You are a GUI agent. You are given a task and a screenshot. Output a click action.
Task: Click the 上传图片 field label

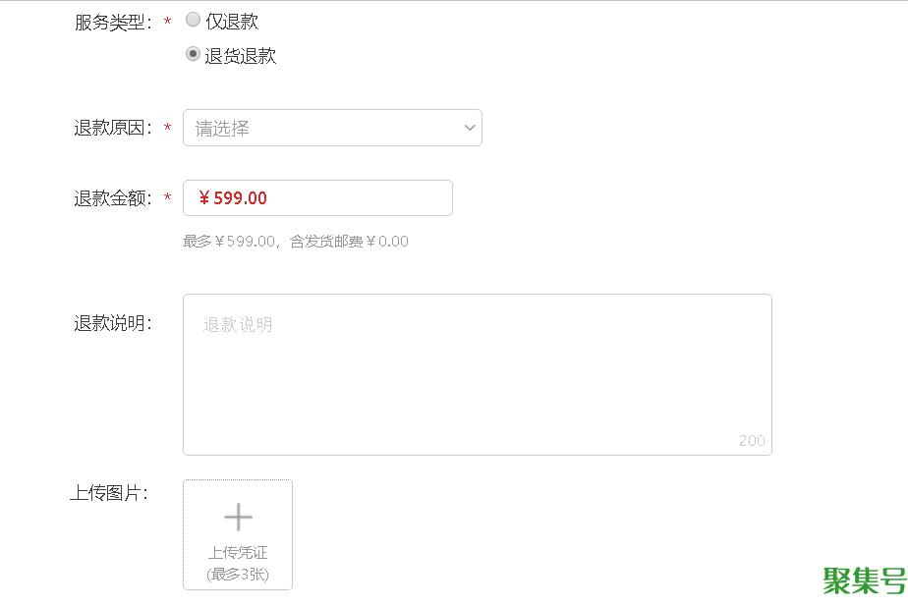(109, 493)
